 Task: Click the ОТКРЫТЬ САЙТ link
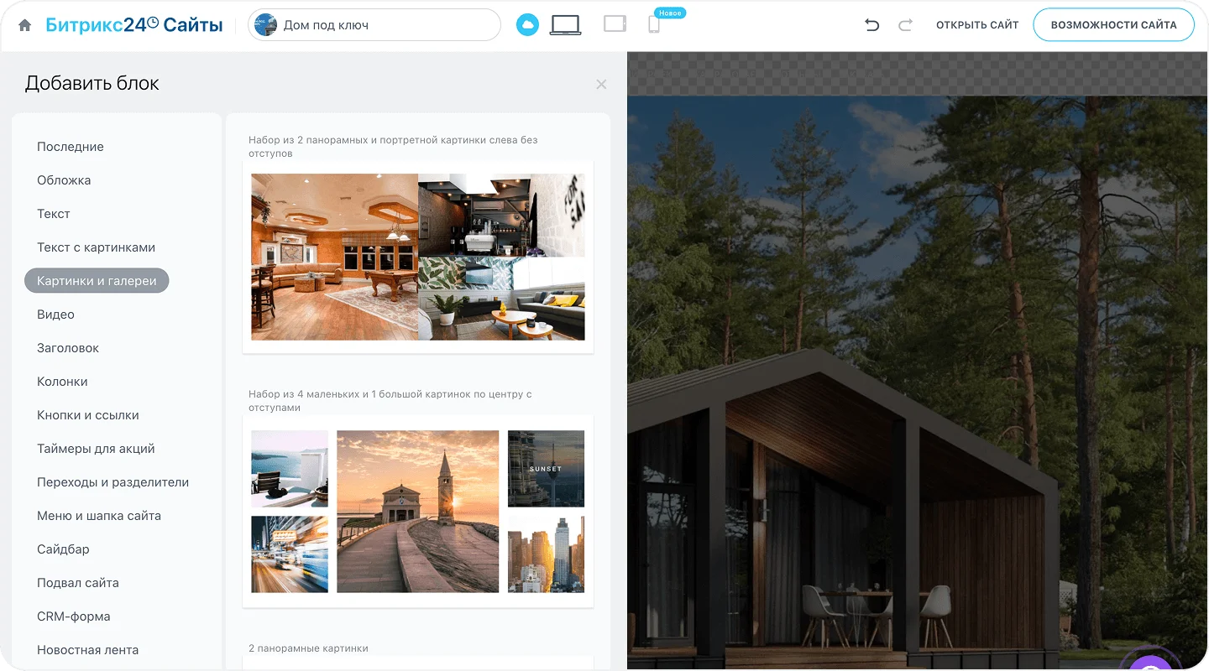tap(977, 25)
